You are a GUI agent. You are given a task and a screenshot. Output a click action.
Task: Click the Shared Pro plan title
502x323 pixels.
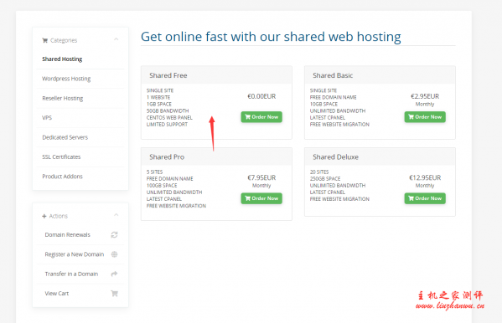pyautogui.click(x=167, y=157)
